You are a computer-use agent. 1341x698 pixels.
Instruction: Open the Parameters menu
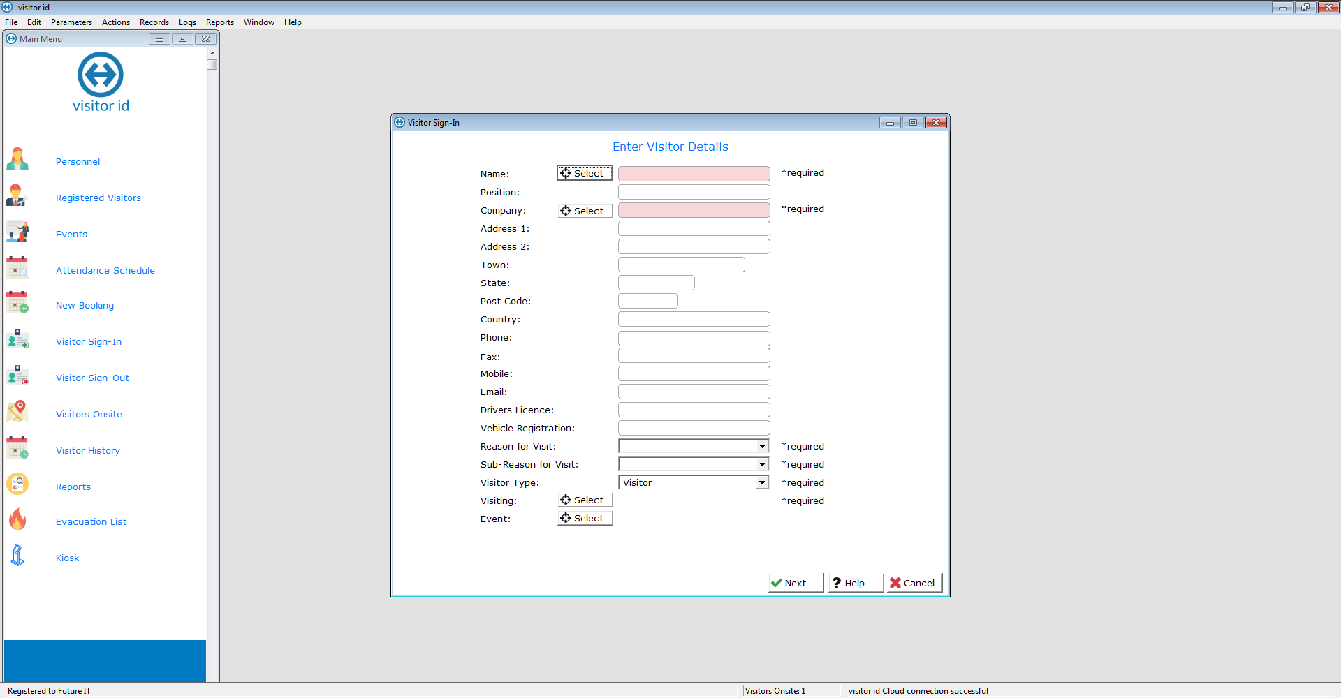[71, 22]
